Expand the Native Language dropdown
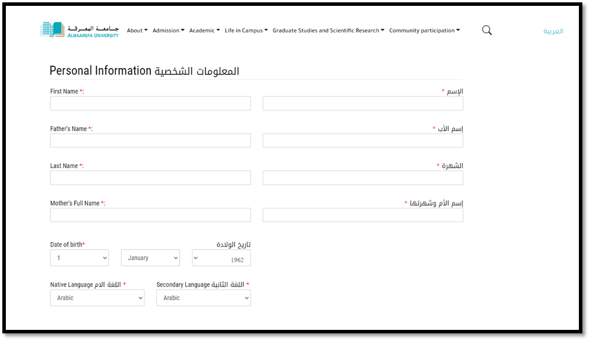Screen dimensions: 590x341 pos(97,298)
